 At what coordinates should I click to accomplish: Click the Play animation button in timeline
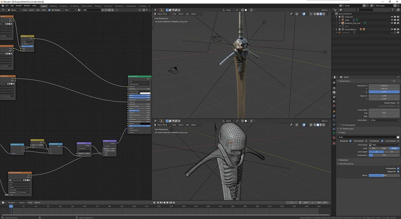point(167,202)
